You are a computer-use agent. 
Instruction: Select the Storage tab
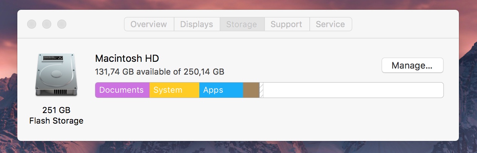[242, 24]
